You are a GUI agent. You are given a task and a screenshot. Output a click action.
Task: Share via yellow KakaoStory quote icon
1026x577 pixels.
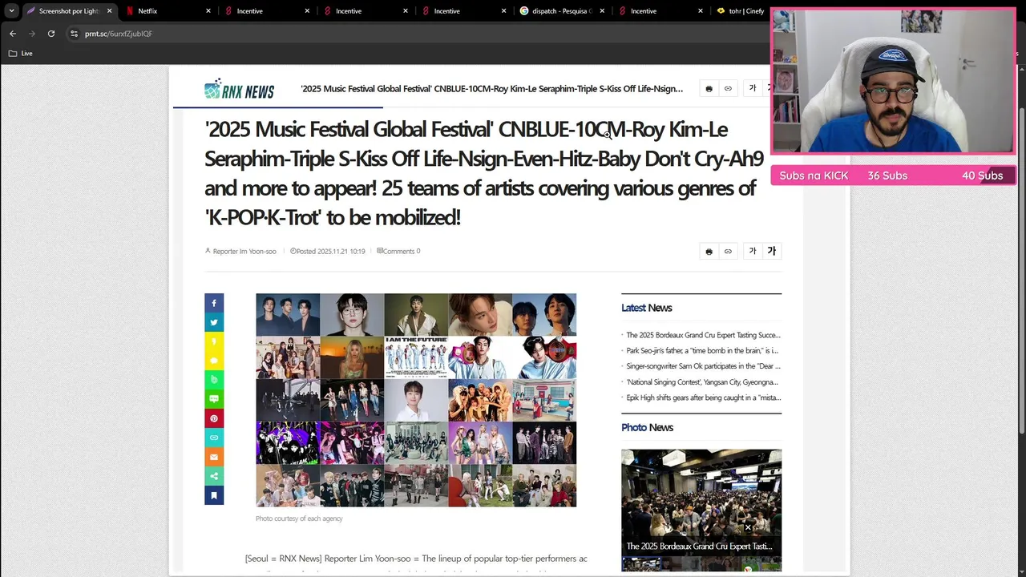(214, 341)
